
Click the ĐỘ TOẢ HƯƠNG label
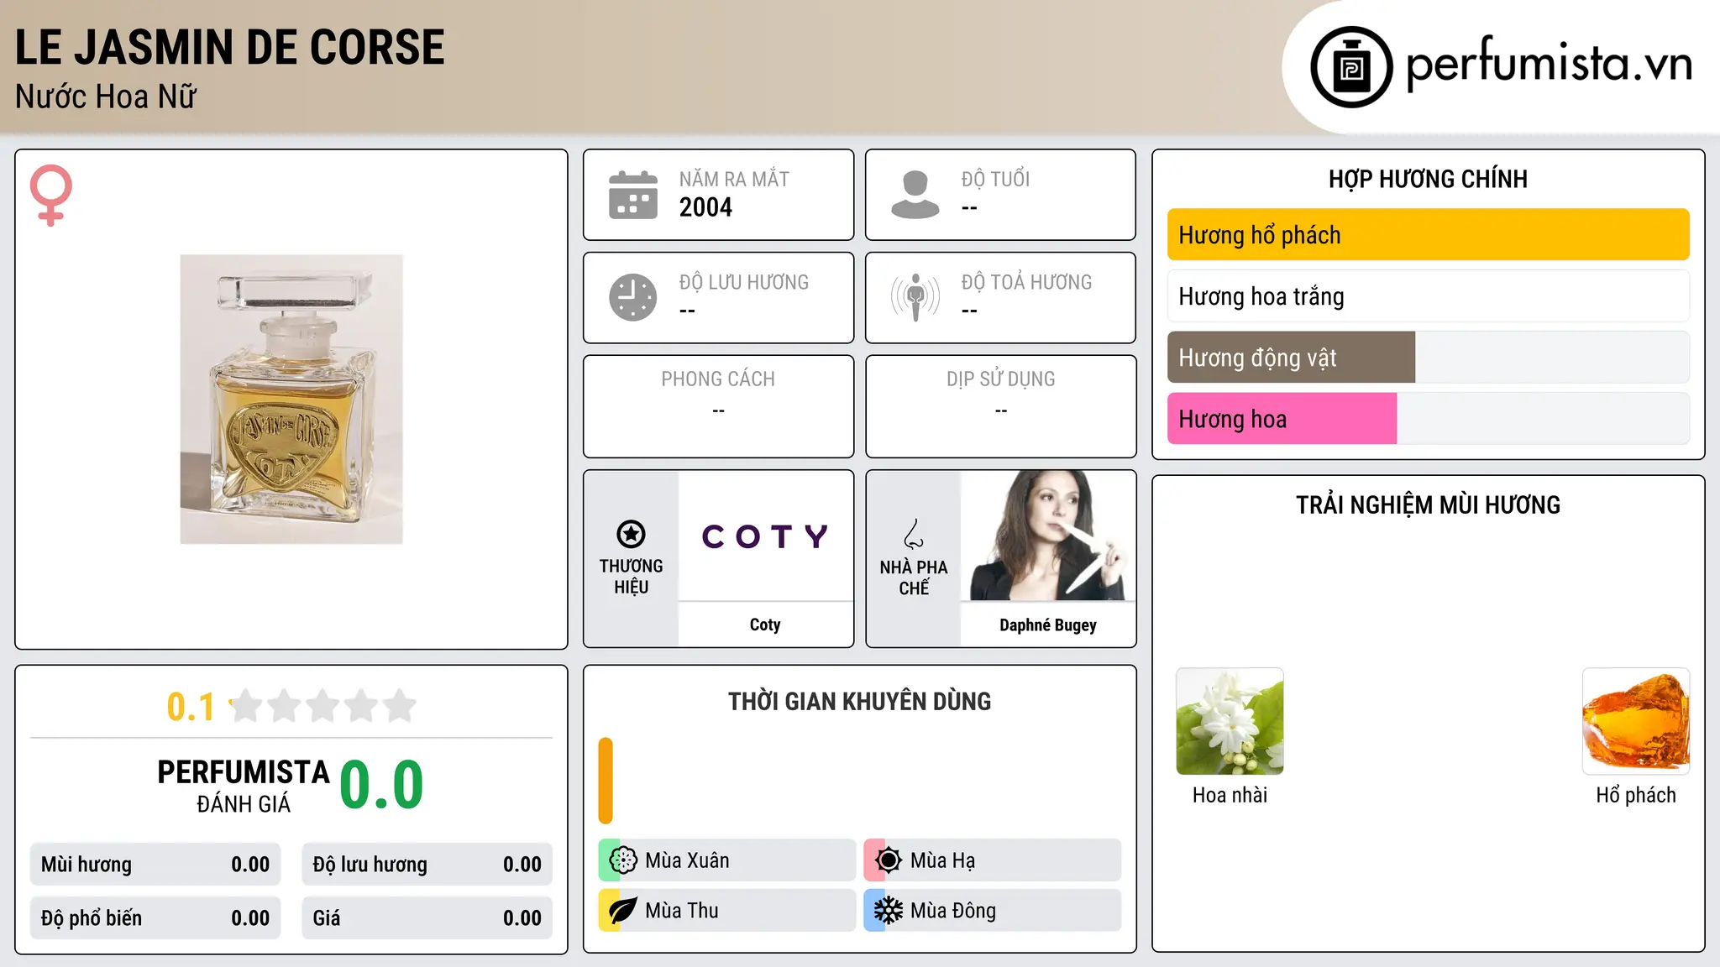[1026, 282]
